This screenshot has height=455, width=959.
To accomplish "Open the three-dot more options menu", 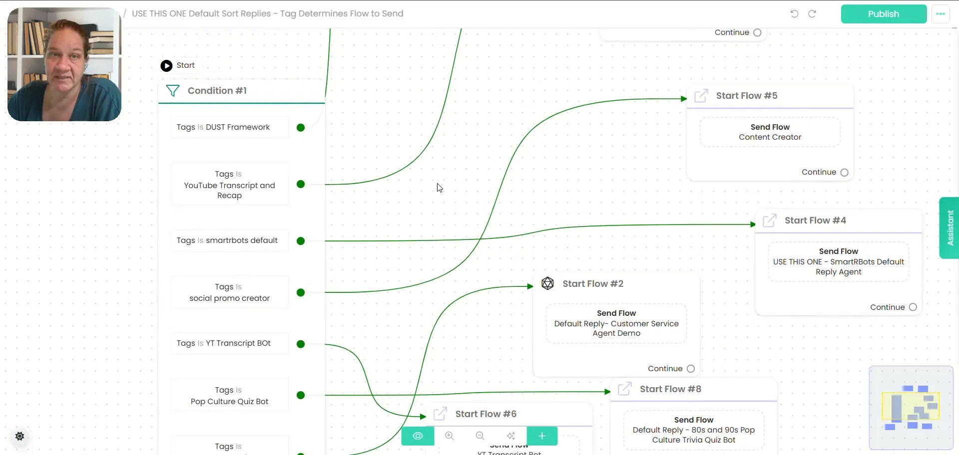I will (941, 14).
